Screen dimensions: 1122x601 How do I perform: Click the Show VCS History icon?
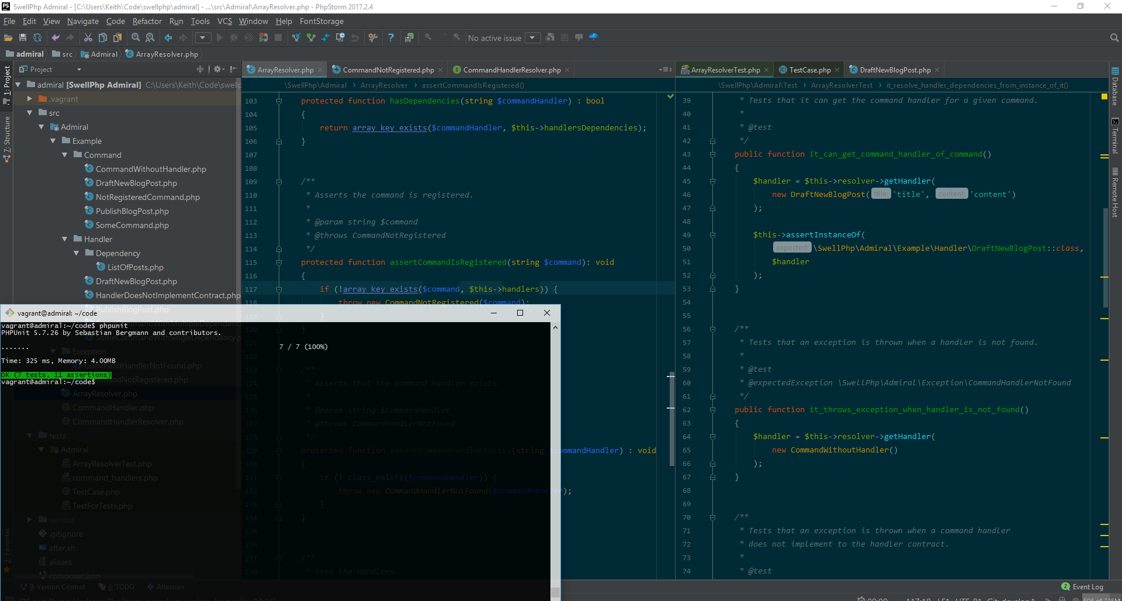point(340,37)
